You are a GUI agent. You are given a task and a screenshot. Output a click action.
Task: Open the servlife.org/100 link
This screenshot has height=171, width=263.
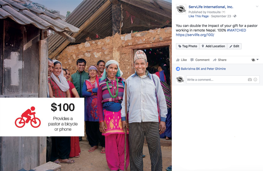(195, 35)
